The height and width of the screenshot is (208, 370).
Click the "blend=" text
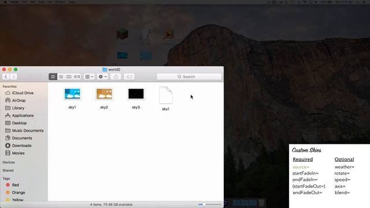pyautogui.click(x=342, y=192)
